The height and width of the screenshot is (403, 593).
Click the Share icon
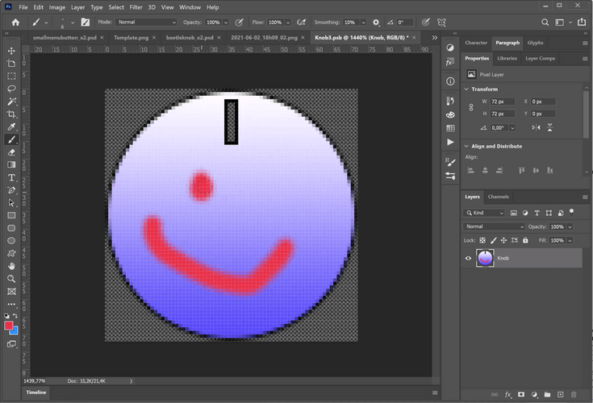click(582, 23)
